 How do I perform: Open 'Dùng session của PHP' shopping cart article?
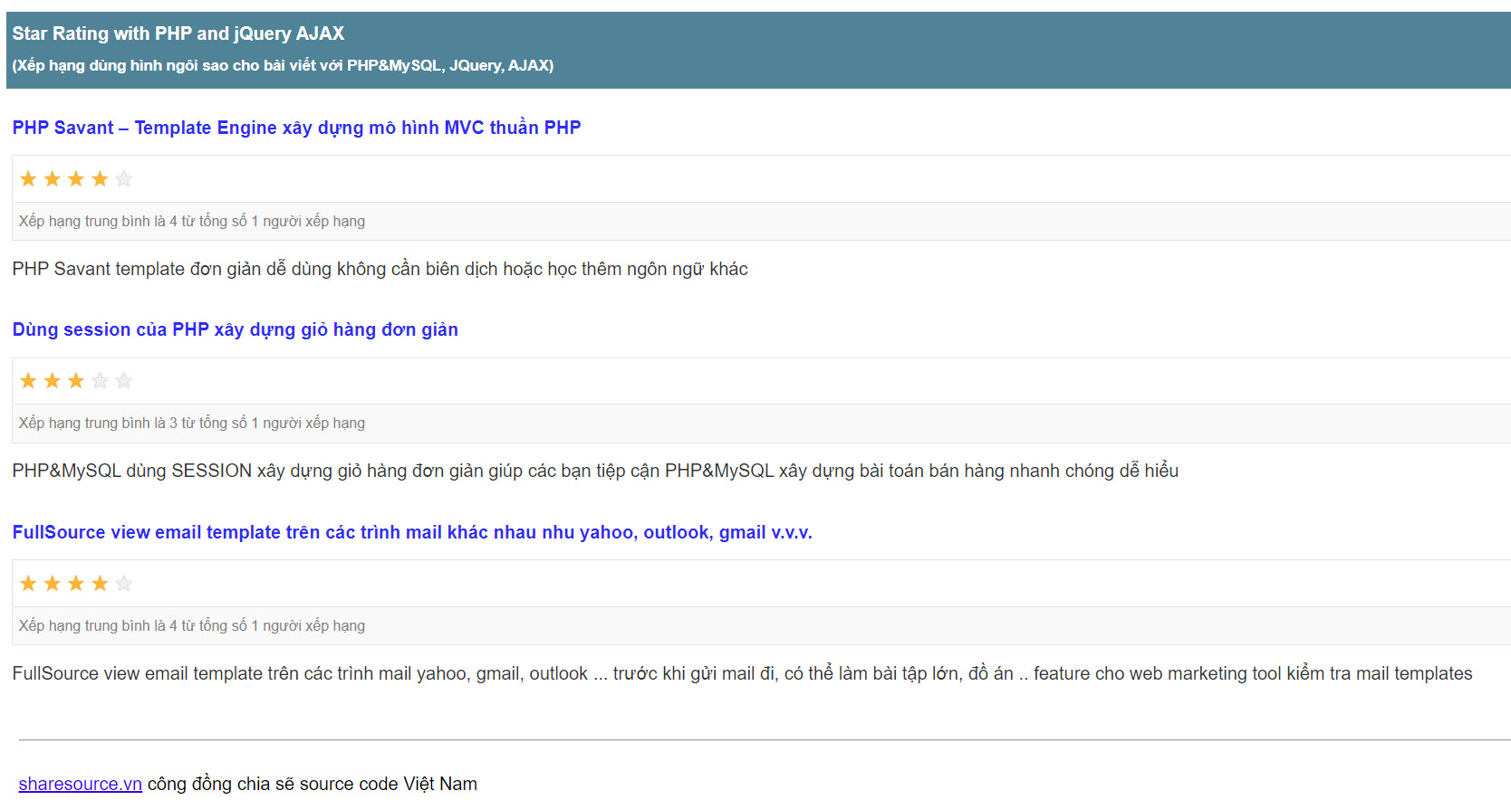pos(236,329)
